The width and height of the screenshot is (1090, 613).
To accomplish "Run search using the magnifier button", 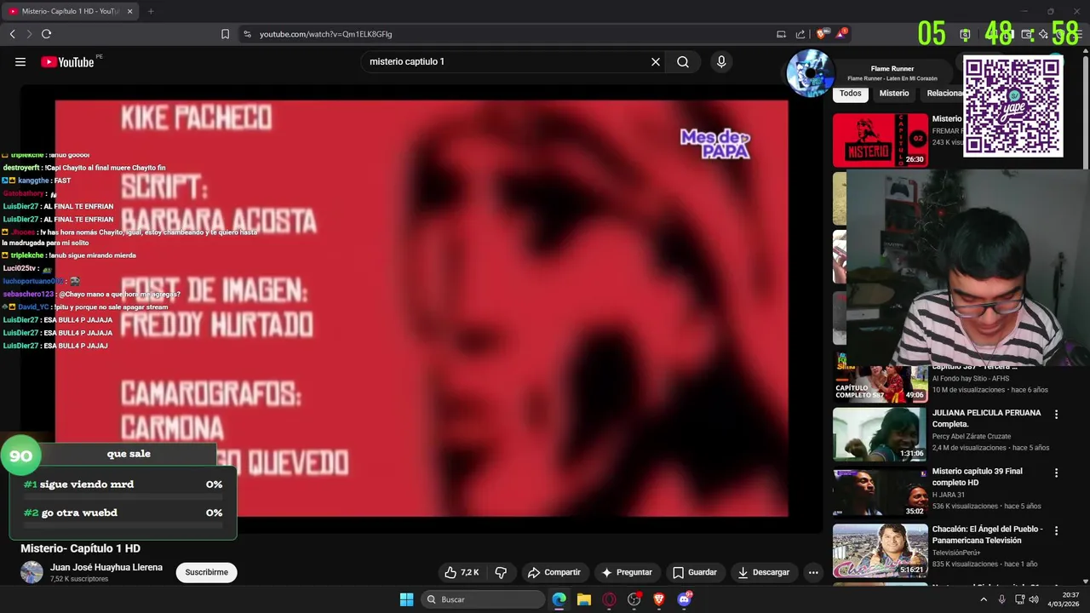I will click(x=683, y=61).
